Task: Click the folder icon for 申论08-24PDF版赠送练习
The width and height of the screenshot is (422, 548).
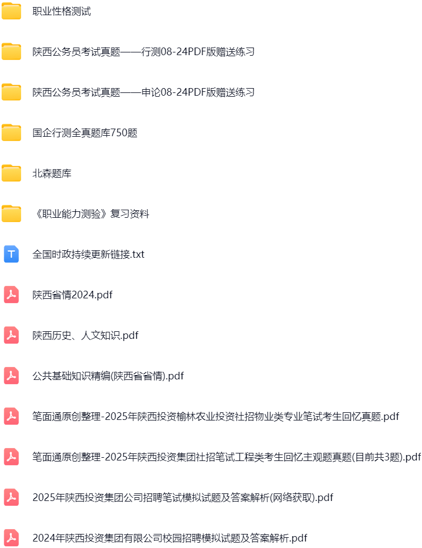Action: click(x=11, y=92)
